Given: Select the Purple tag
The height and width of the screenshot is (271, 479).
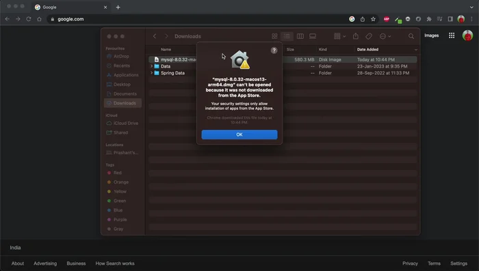Looking at the screenshot, I should pyautogui.click(x=120, y=220).
